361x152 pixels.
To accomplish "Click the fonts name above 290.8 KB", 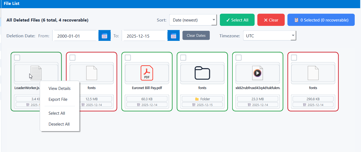I will click(x=313, y=88).
